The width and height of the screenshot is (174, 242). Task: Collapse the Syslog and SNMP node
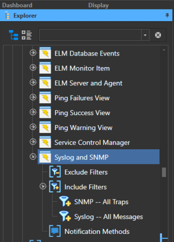[33, 156]
